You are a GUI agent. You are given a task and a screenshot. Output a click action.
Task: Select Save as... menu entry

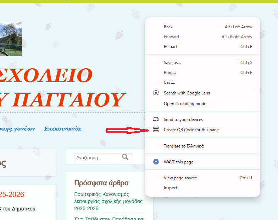pos(172,63)
